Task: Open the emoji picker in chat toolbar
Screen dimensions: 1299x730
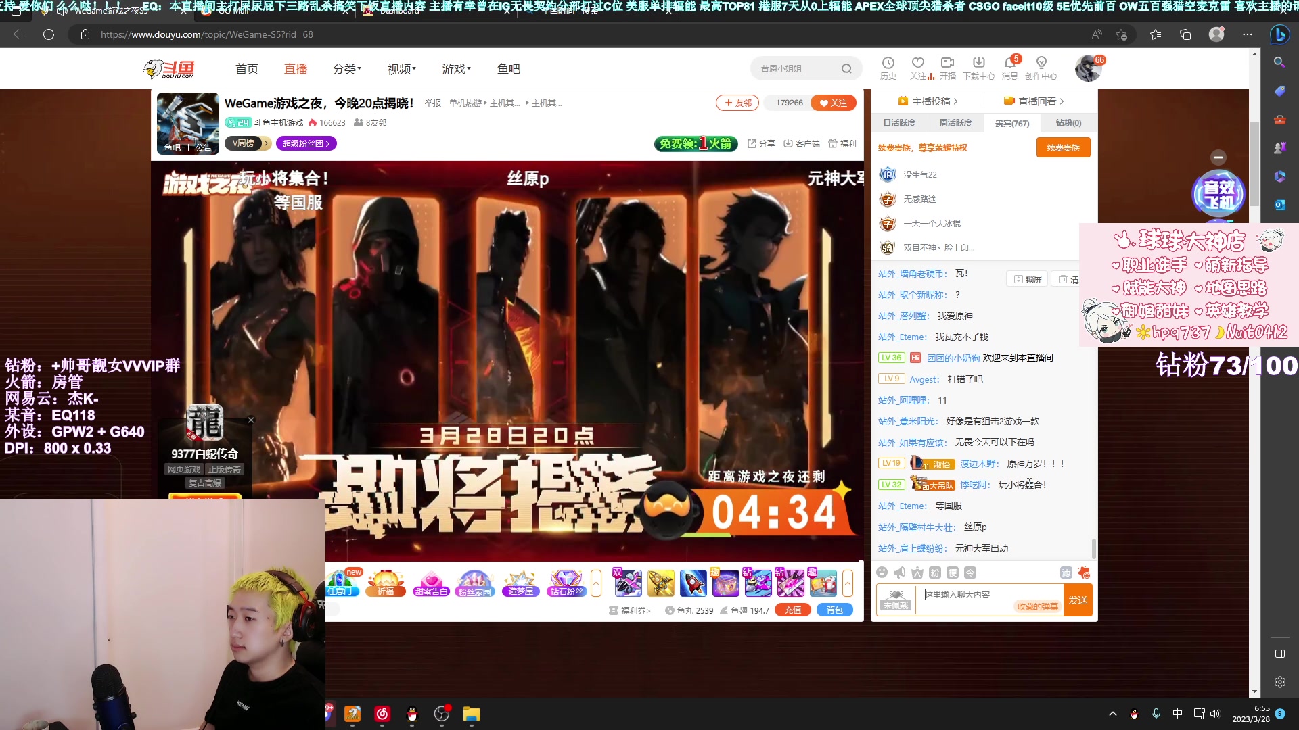Action: point(882,573)
